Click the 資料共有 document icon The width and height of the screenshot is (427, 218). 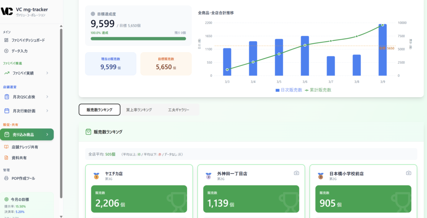click(6, 158)
